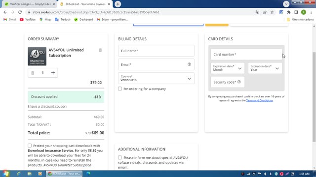Open 2Checkout Chrome taskbar button
This screenshot has height=177, width=316.
click(x=64, y=174)
